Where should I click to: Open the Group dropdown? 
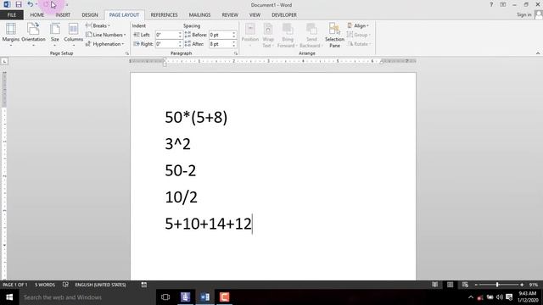[359, 35]
